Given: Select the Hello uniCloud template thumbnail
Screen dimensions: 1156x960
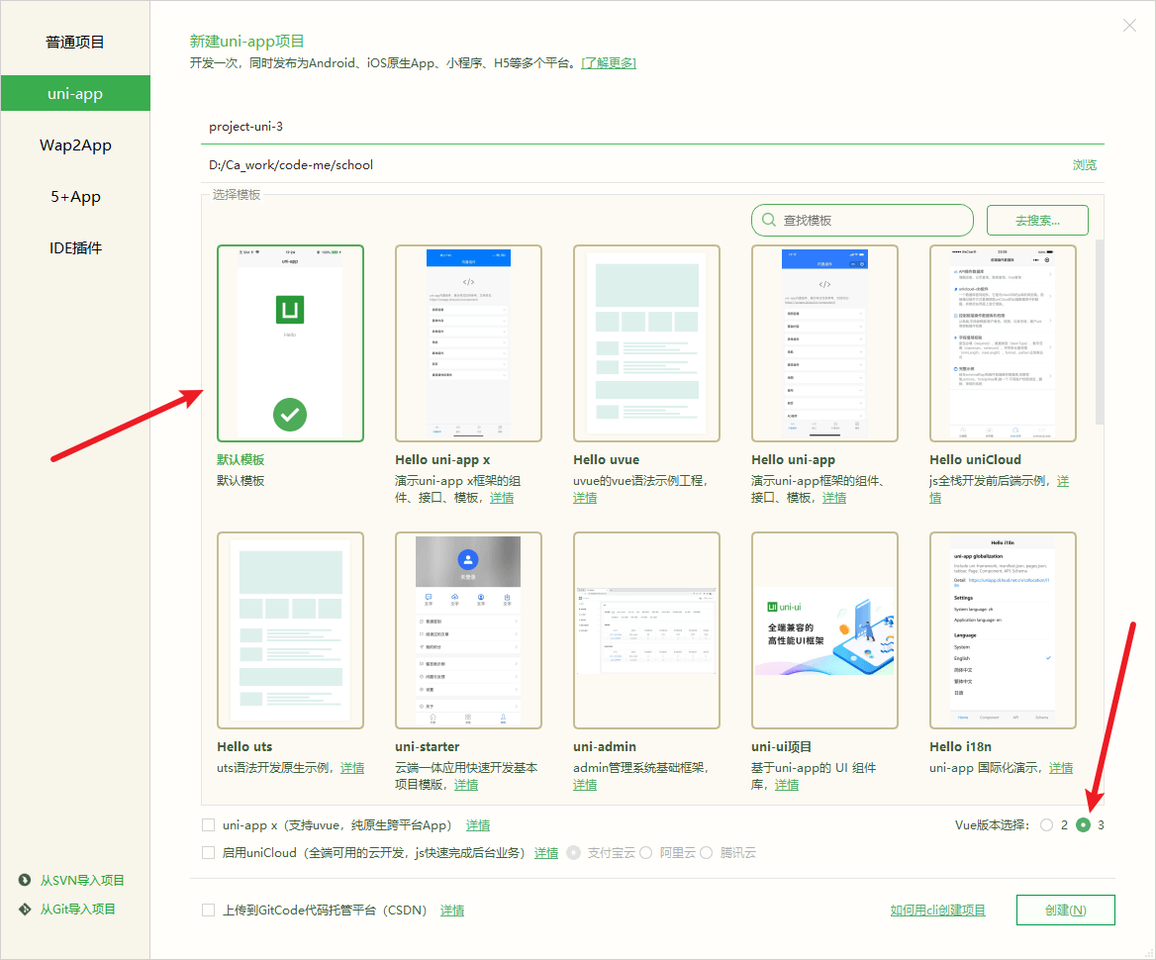Looking at the screenshot, I should [x=1003, y=343].
